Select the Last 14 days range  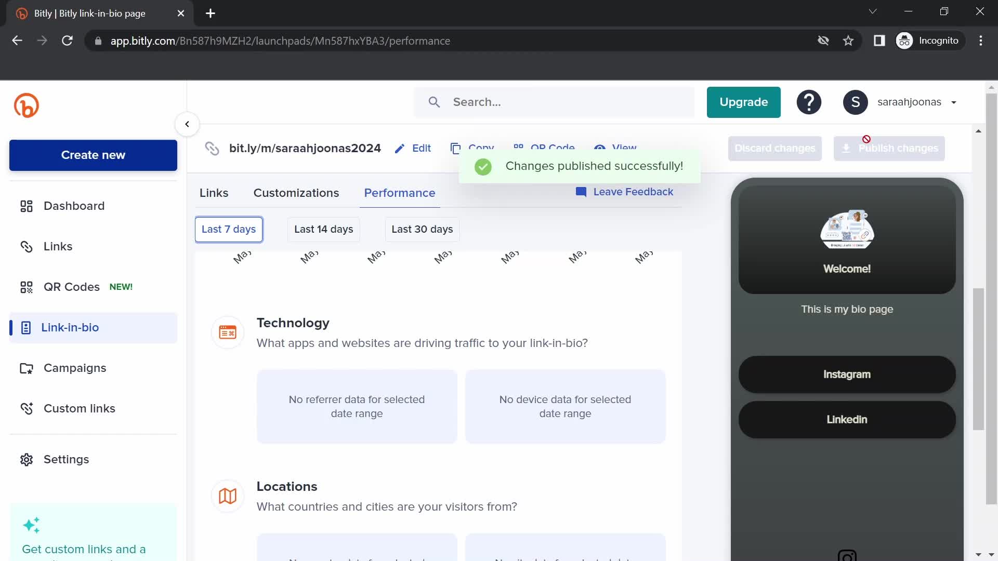[x=323, y=230]
